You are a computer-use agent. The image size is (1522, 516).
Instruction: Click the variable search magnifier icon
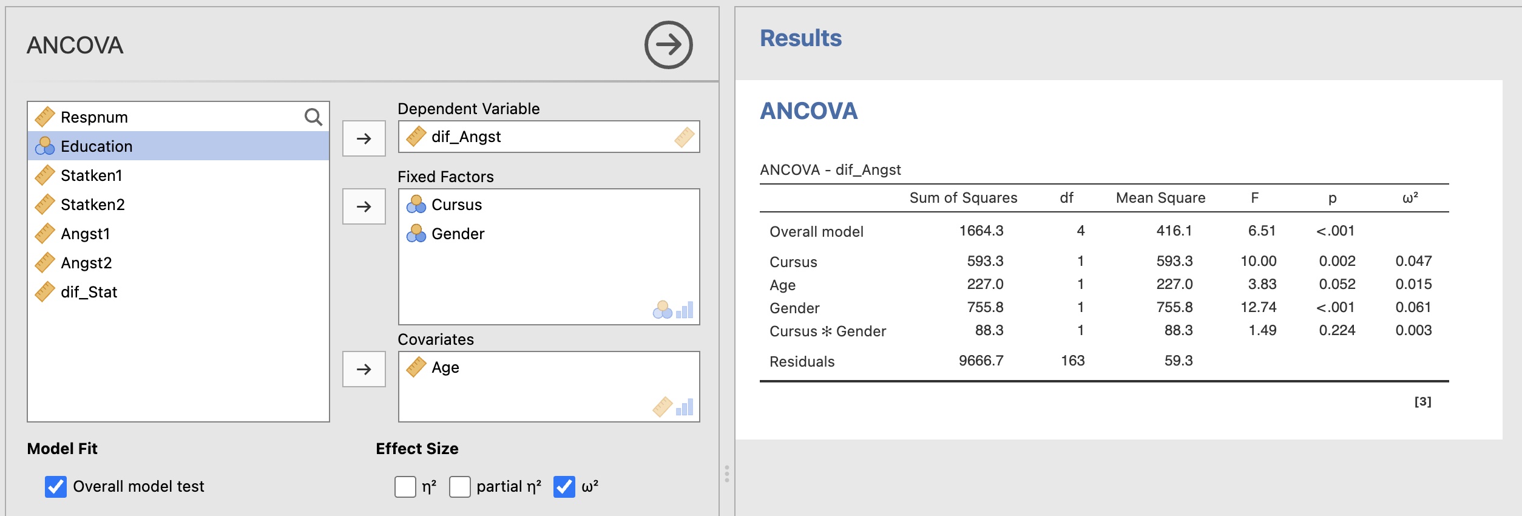click(x=313, y=117)
